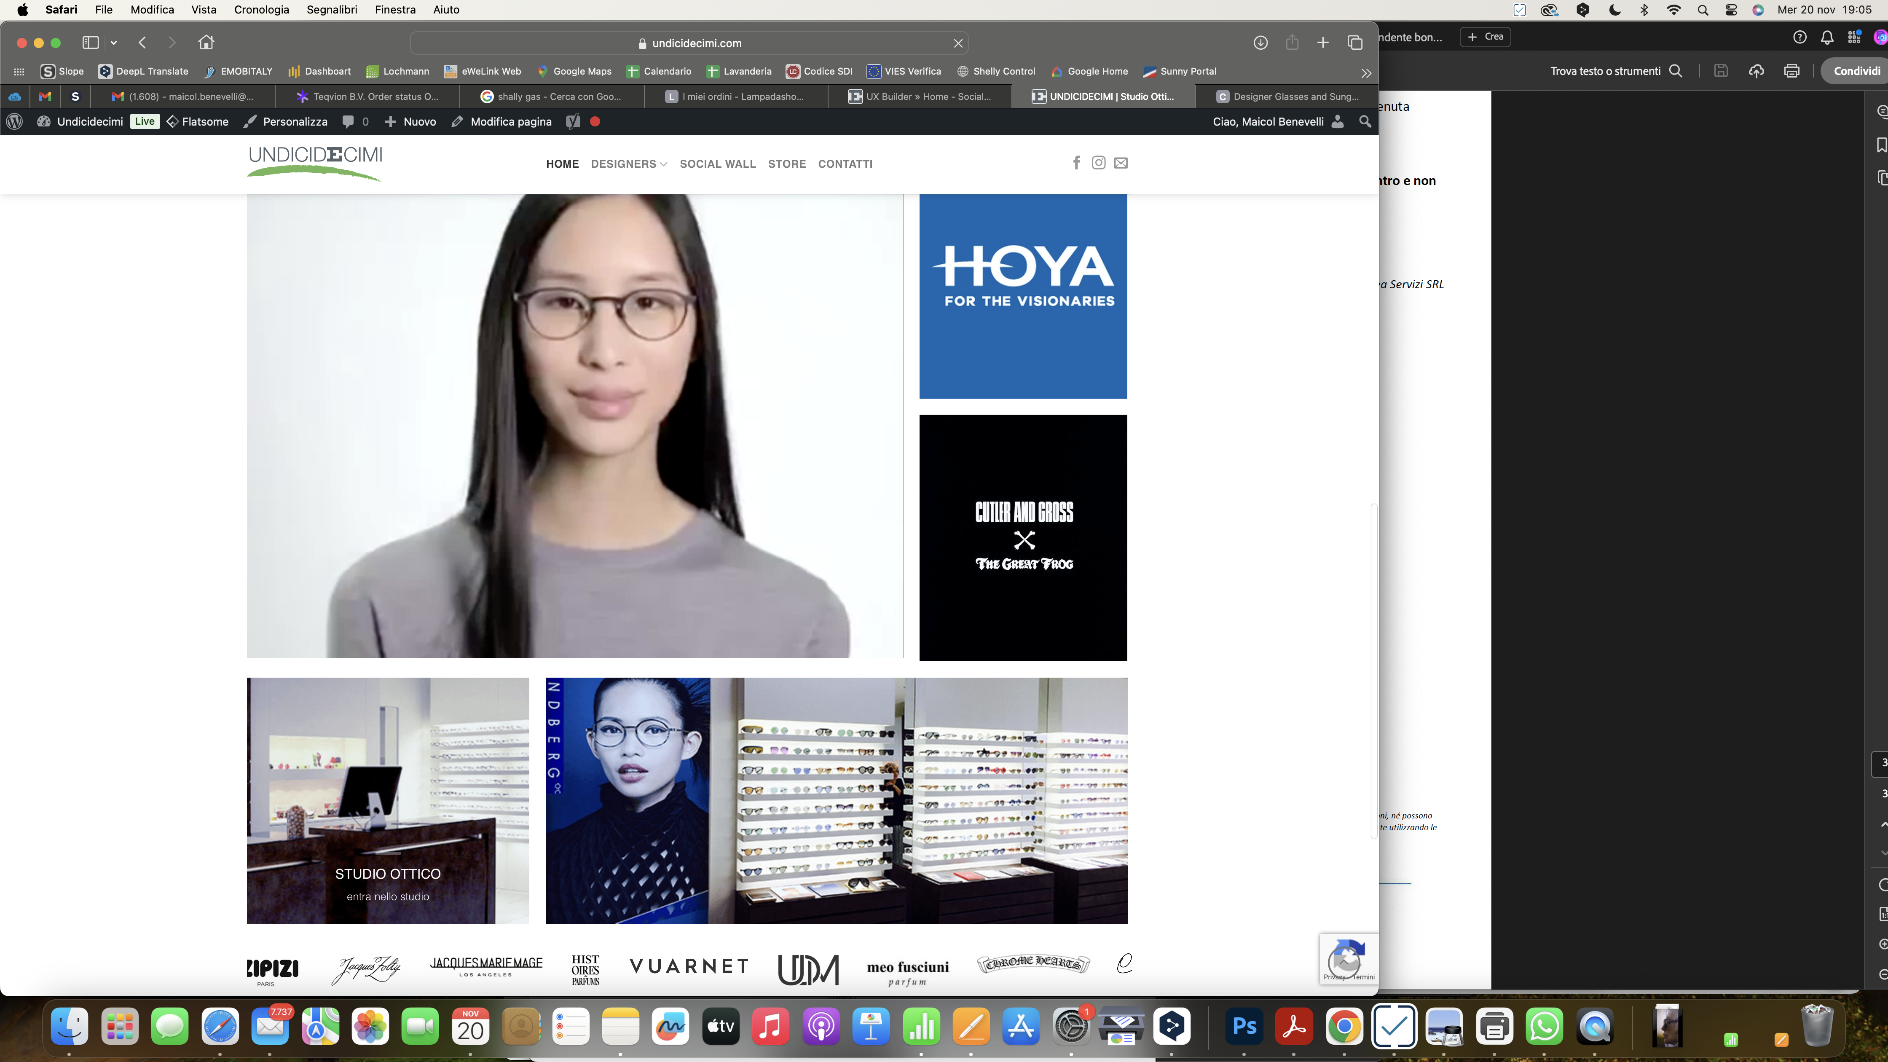The height and width of the screenshot is (1062, 1888).
Task: Click the UNDICIDECIMI site logo
Action: [x=314, y=163]
